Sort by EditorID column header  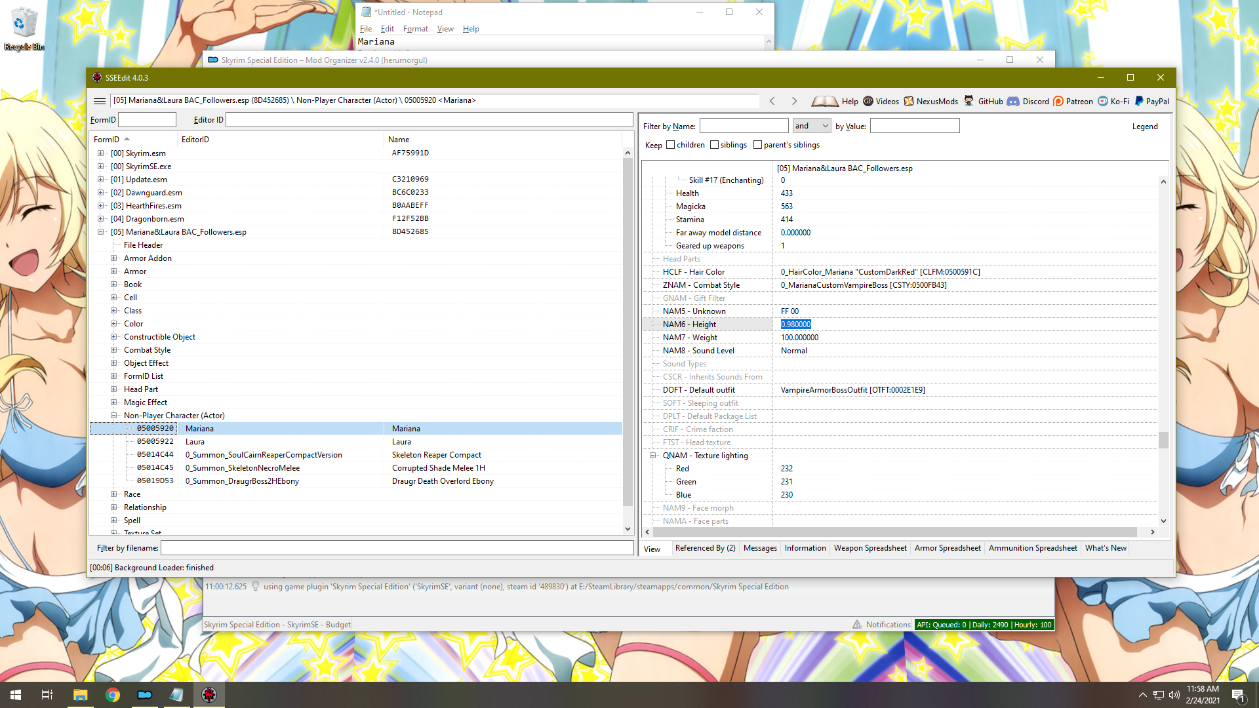281,140
